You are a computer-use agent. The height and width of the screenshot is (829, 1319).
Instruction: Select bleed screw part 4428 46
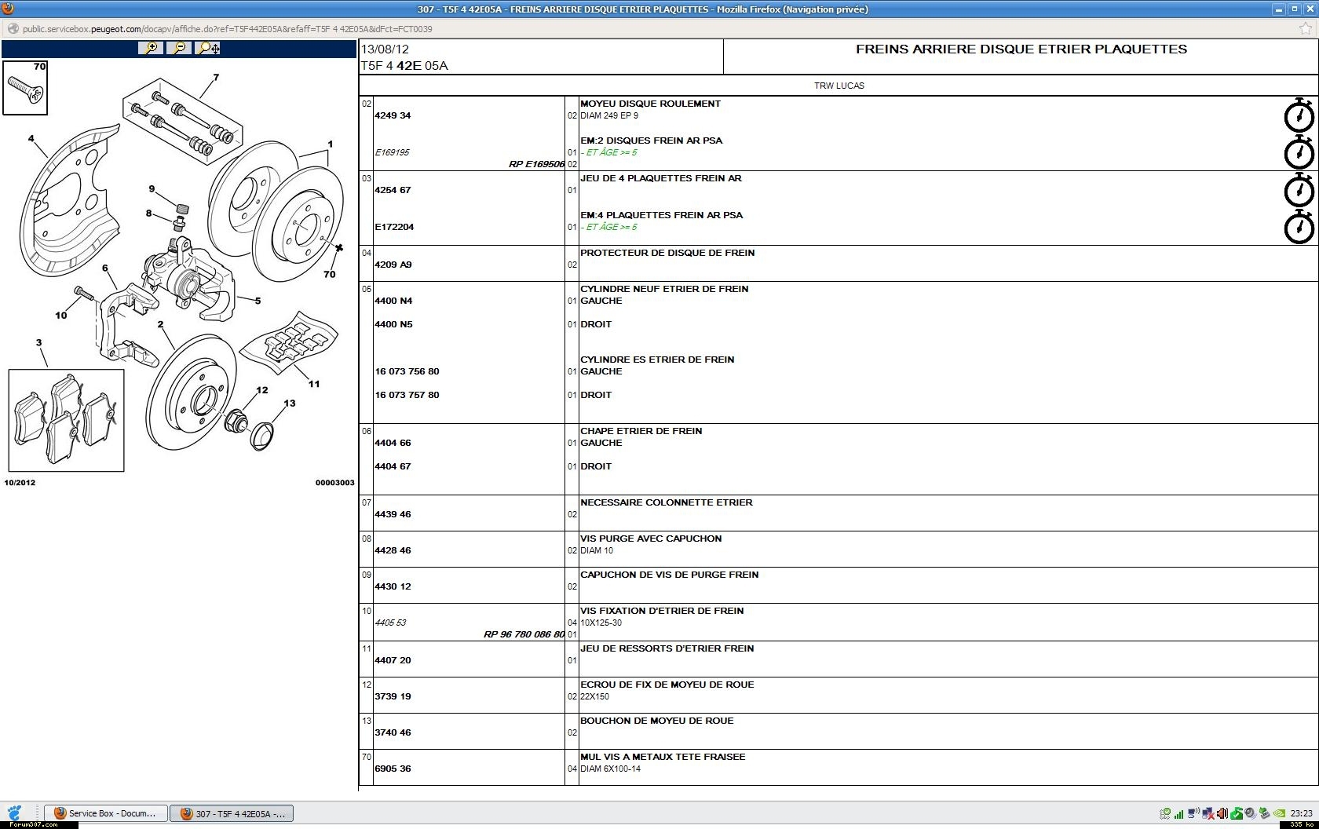click(x=393, y=550)
